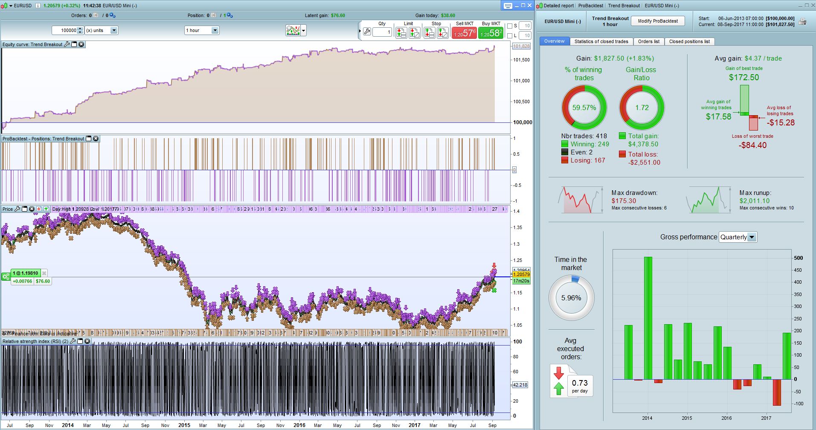816x430 pixels.
Task: Click the green up arrow in Price panel
Action: pyautogui.click(x=46, y=209)
